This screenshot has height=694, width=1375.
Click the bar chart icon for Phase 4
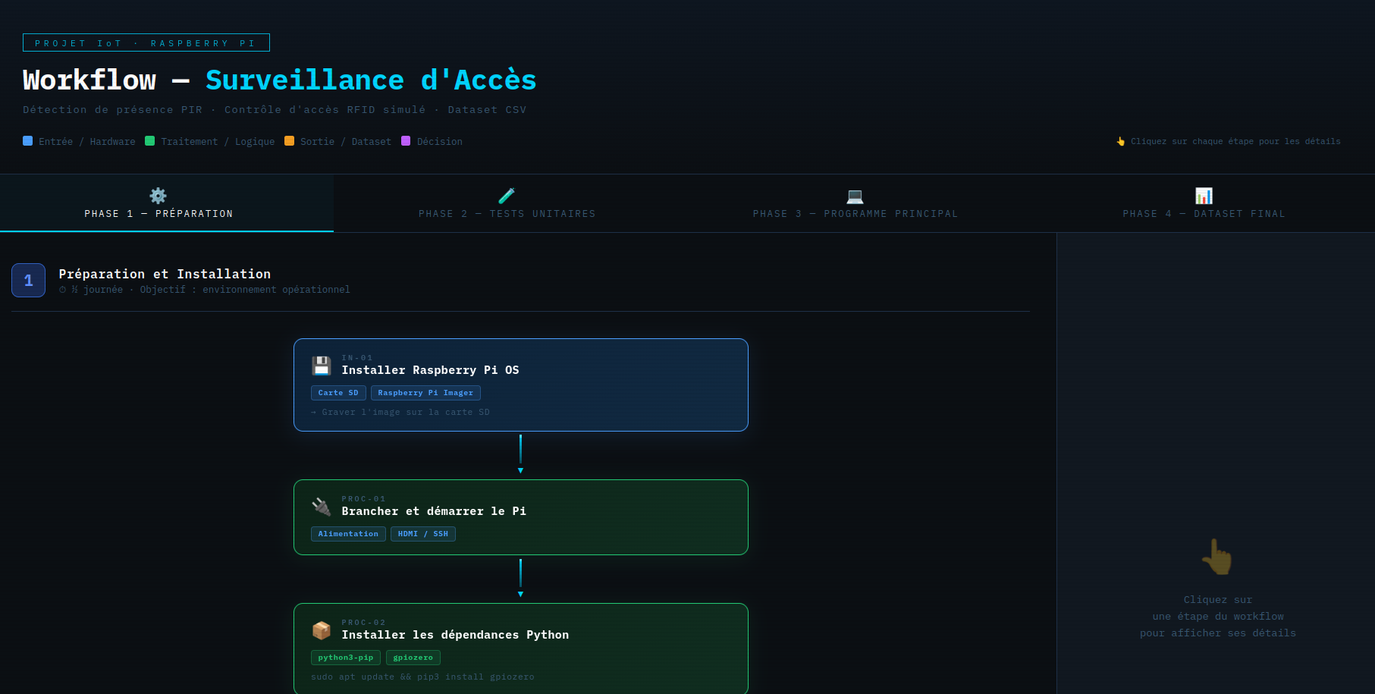coord(1204,196)
